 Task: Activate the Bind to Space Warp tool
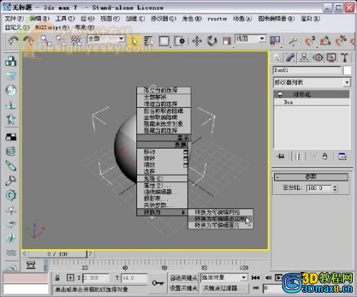[x=76, y=41]
